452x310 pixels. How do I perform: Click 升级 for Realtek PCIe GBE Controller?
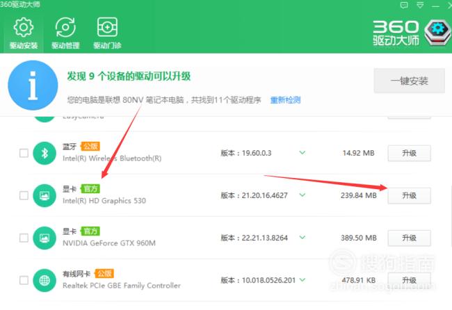[x=409, y=280]
